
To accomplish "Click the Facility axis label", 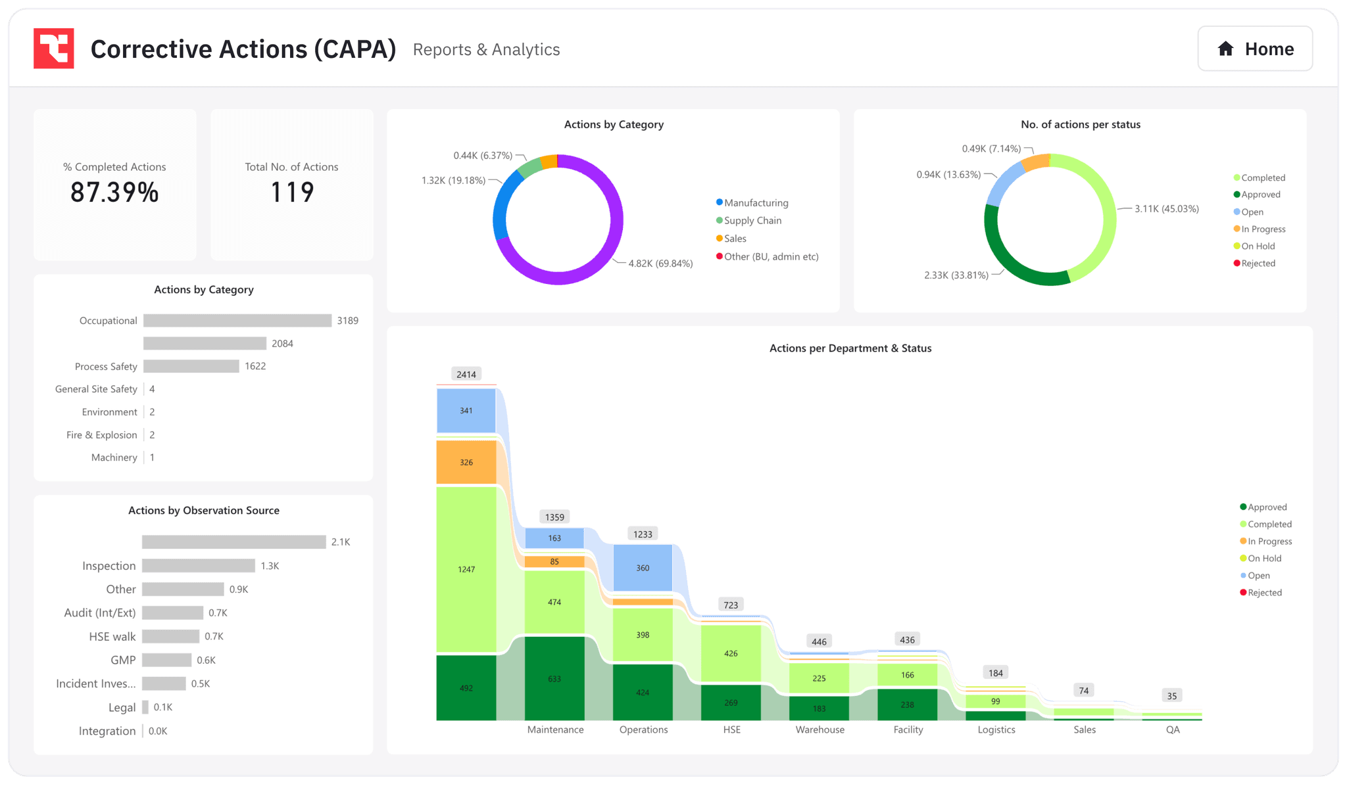I will (908, 729).
